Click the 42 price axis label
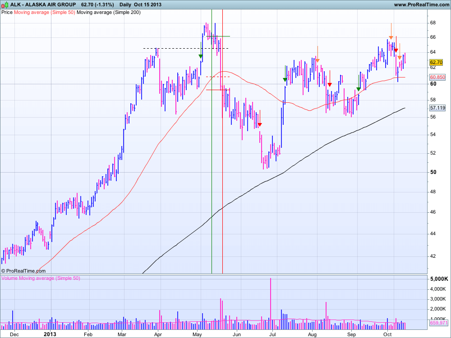The image size is (451, 338). click(x=433, y=256)
